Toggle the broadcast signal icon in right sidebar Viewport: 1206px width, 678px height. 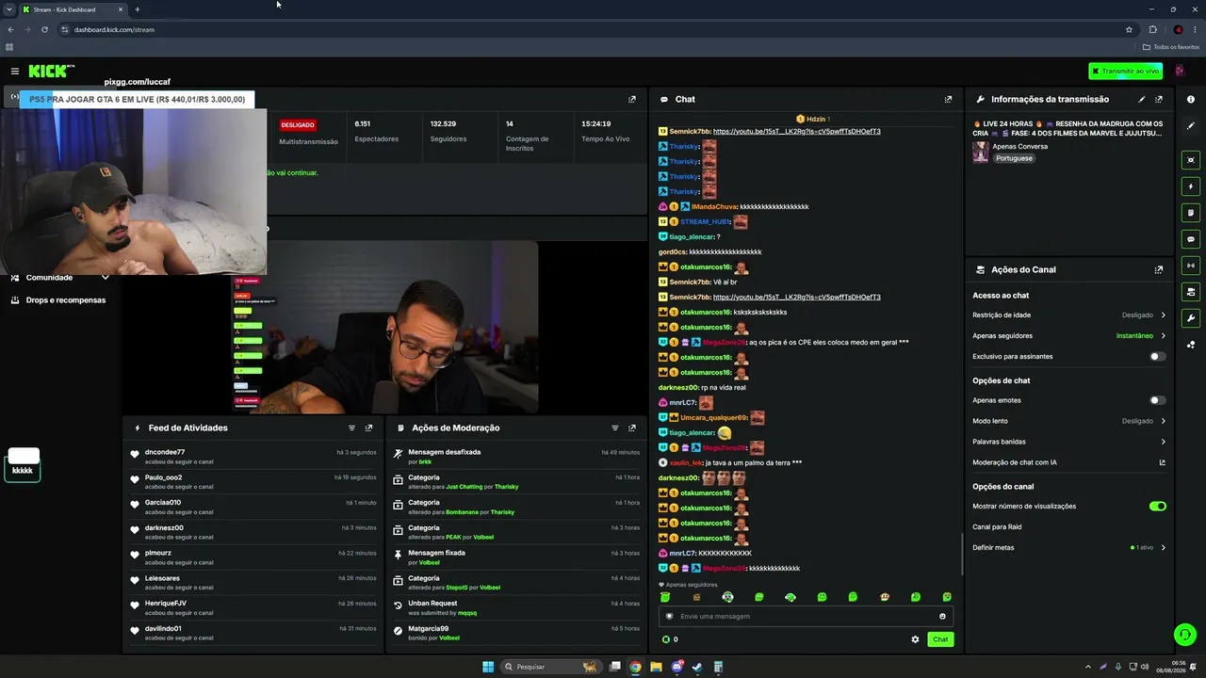tap(1191, 266)
